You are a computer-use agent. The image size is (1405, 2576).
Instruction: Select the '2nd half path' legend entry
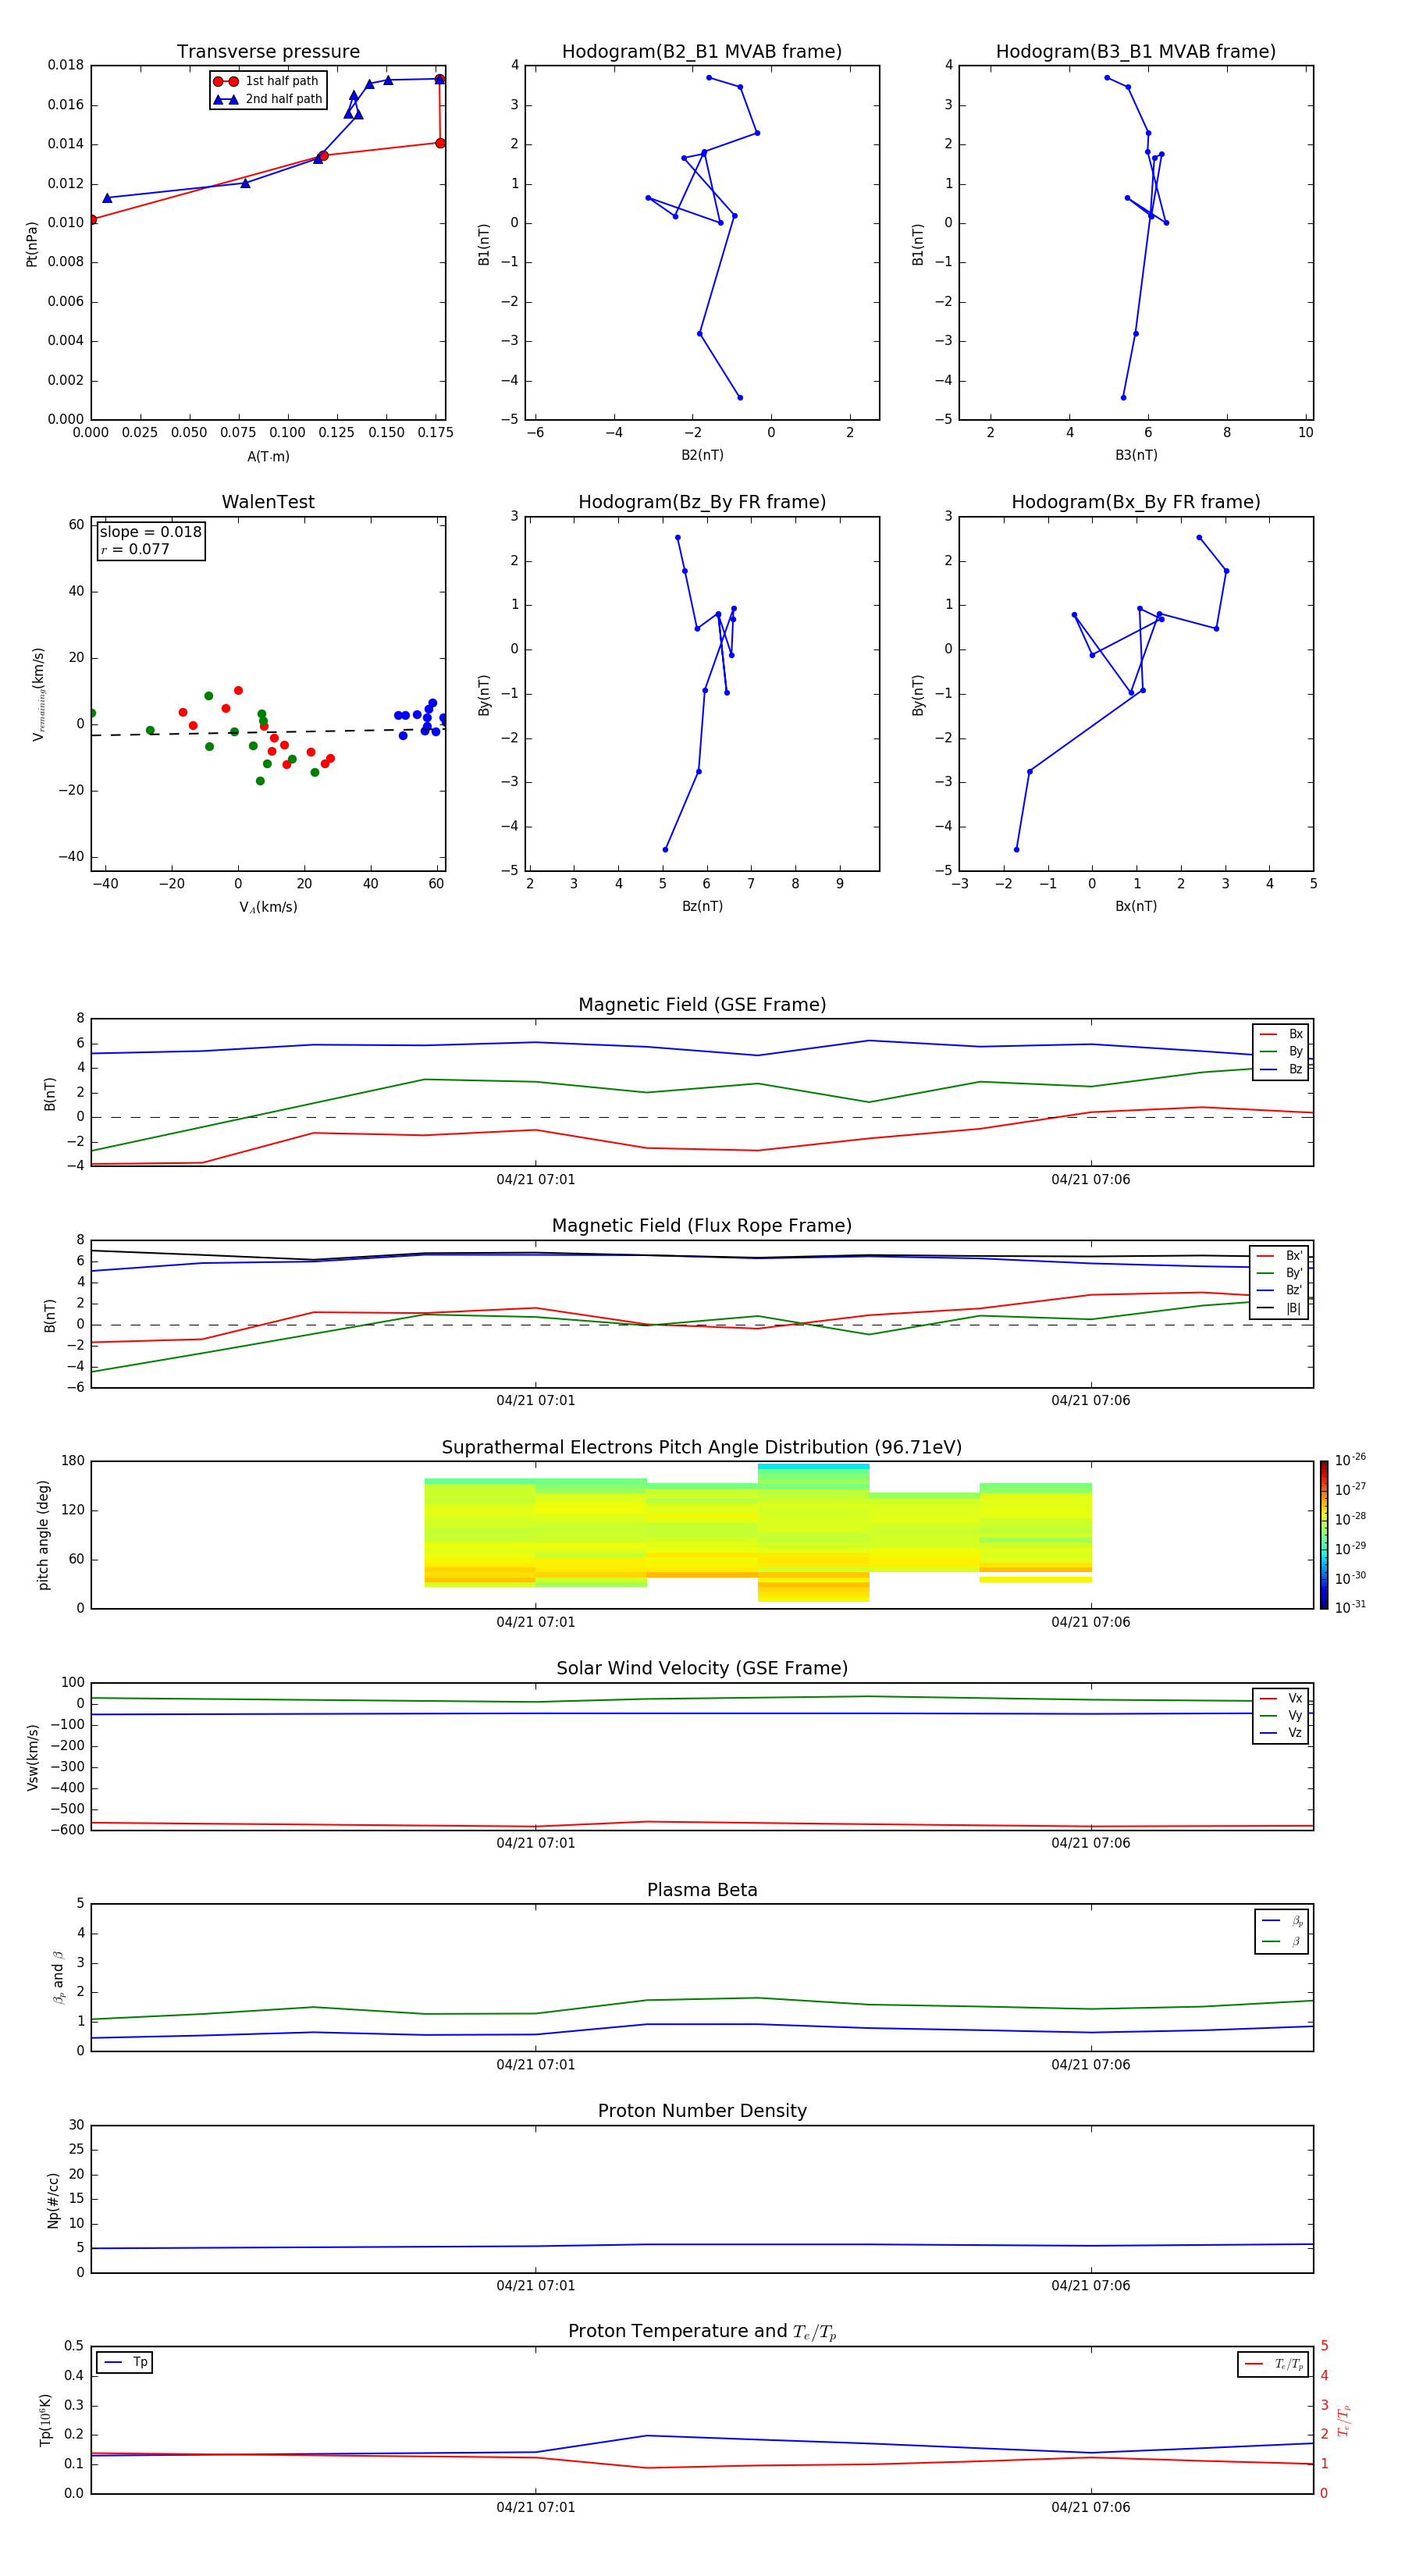pos(267,99)
